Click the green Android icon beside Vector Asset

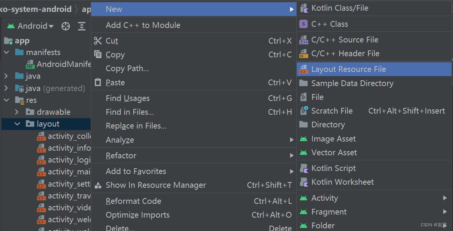[303, 152]
